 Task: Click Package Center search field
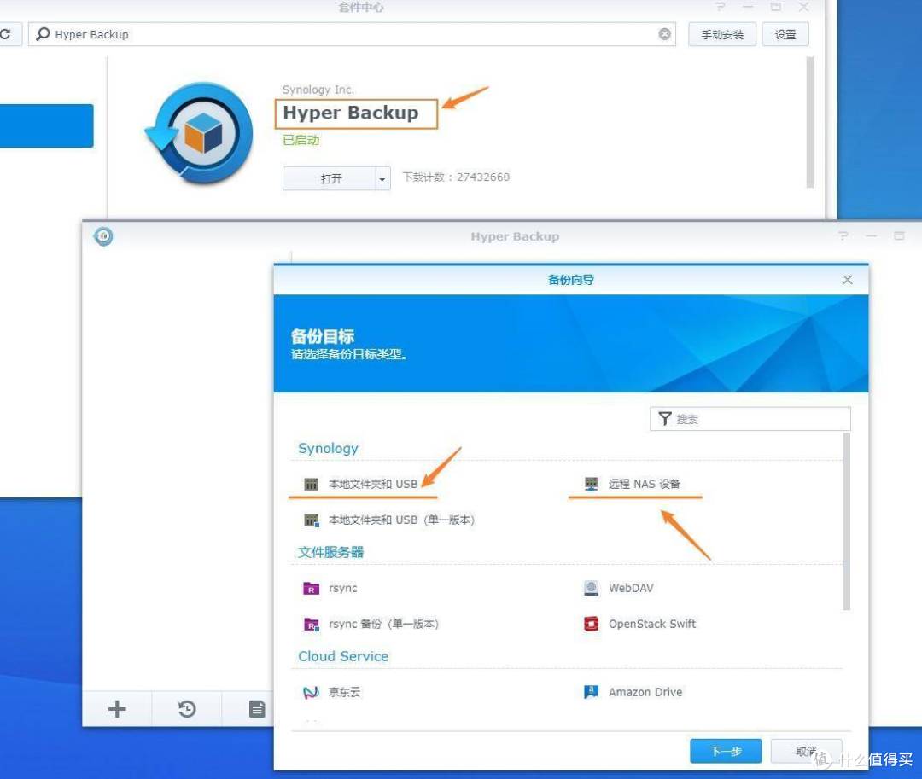(352, 34)
